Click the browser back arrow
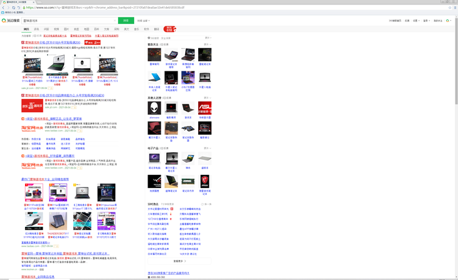The image size is (458, 280). pos(4,8)
